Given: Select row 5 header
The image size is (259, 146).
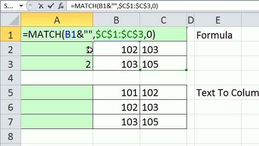Looking at the screenshot, I should coord(11,92).
